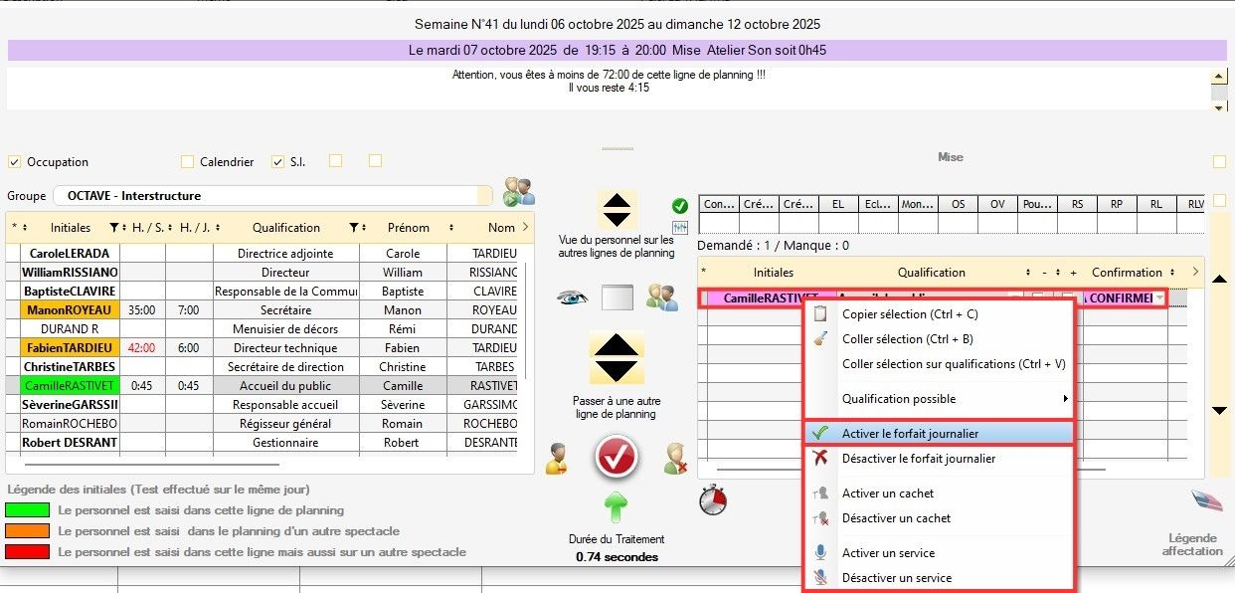
Task: Click the green upward arrow icon
Action: point(617,507)
